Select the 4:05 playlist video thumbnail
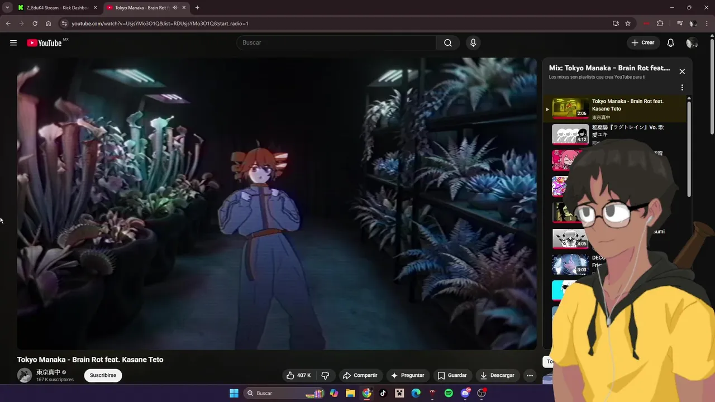Screen dimensions: 715x402 [570, 238]
